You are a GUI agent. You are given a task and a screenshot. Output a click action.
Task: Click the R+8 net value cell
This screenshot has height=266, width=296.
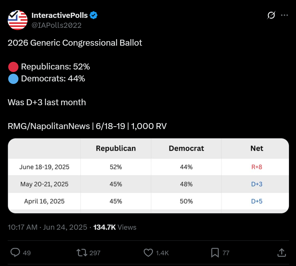(257, 167)
